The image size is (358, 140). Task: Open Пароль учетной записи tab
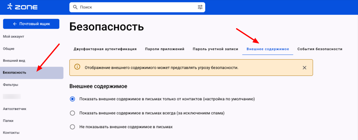[215, 49]
